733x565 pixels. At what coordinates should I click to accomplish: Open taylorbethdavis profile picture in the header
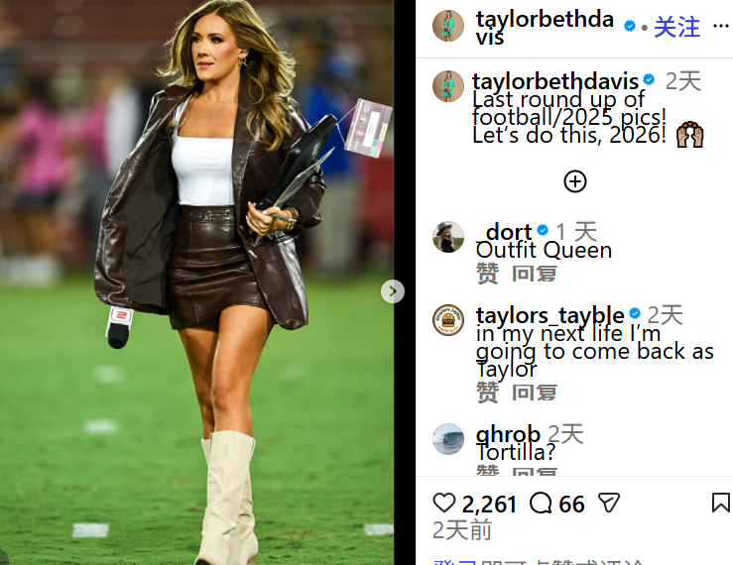(448, 26)
